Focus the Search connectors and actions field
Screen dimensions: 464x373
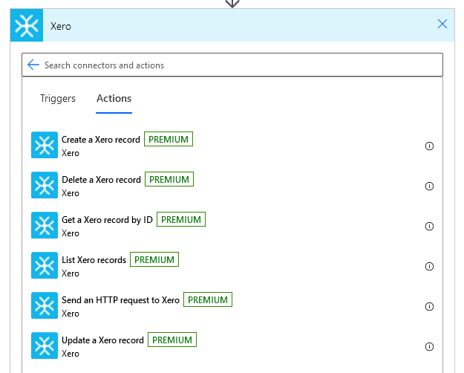232,65
